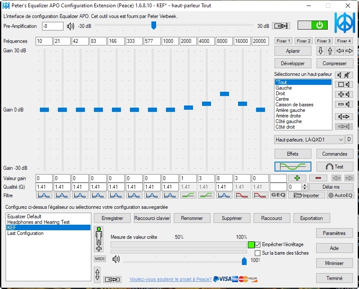This screenshot has width=359, height=289.
Task: Click the red shelf filter under 16000 Hz
Action: tap(242, 196)
